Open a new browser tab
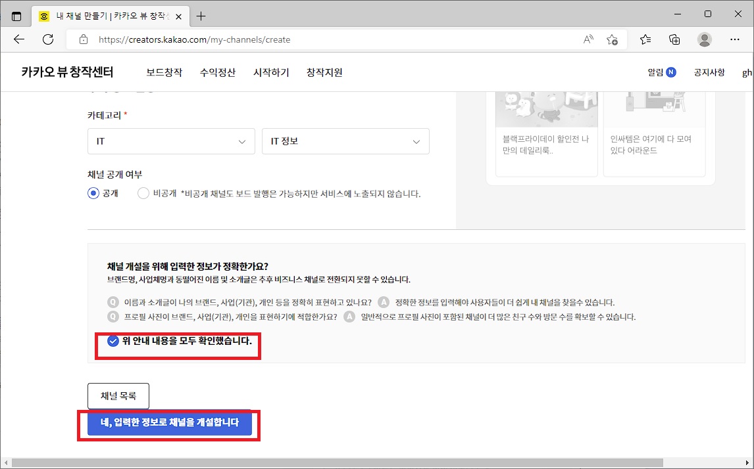Image resolution: width=754 pixels, height=469 pixels. coord(201,16)
